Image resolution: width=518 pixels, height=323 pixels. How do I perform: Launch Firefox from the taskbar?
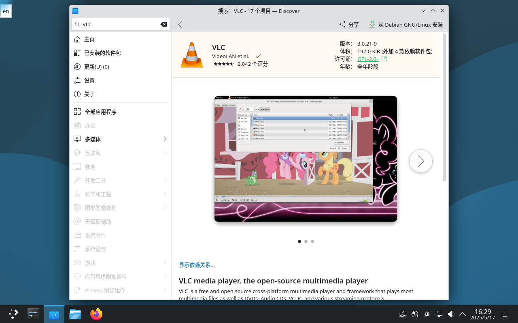[x=96, y=314]
